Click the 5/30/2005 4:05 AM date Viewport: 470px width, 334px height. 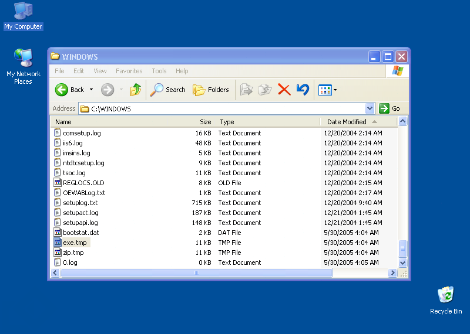(x=351, y=263)
